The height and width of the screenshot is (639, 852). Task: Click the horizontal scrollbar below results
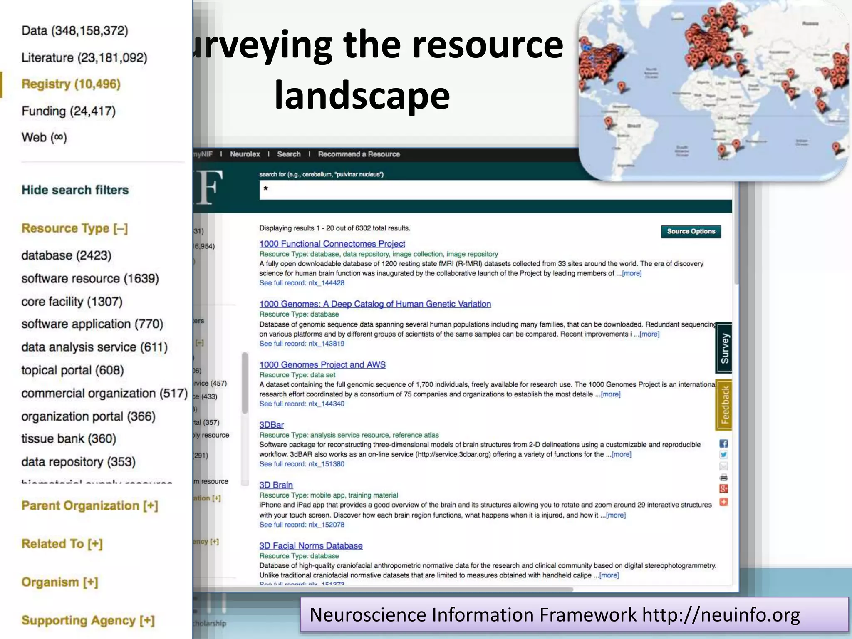click(383, 589)
